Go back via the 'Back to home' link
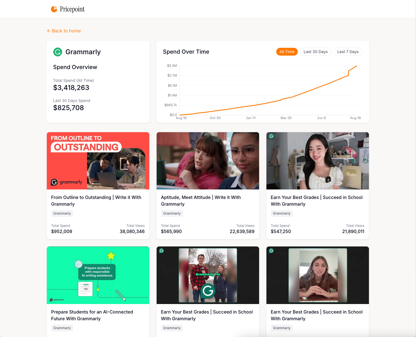 pyautogui.click(x=64, y=31)
